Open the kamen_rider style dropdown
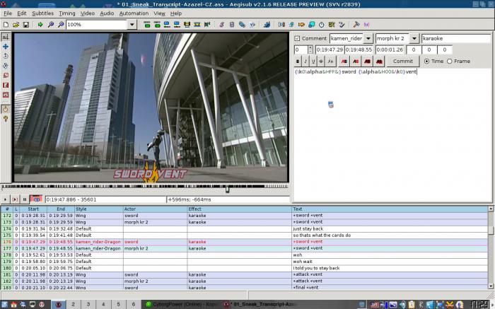The image size is (495, 309). [x=368, y=38]
